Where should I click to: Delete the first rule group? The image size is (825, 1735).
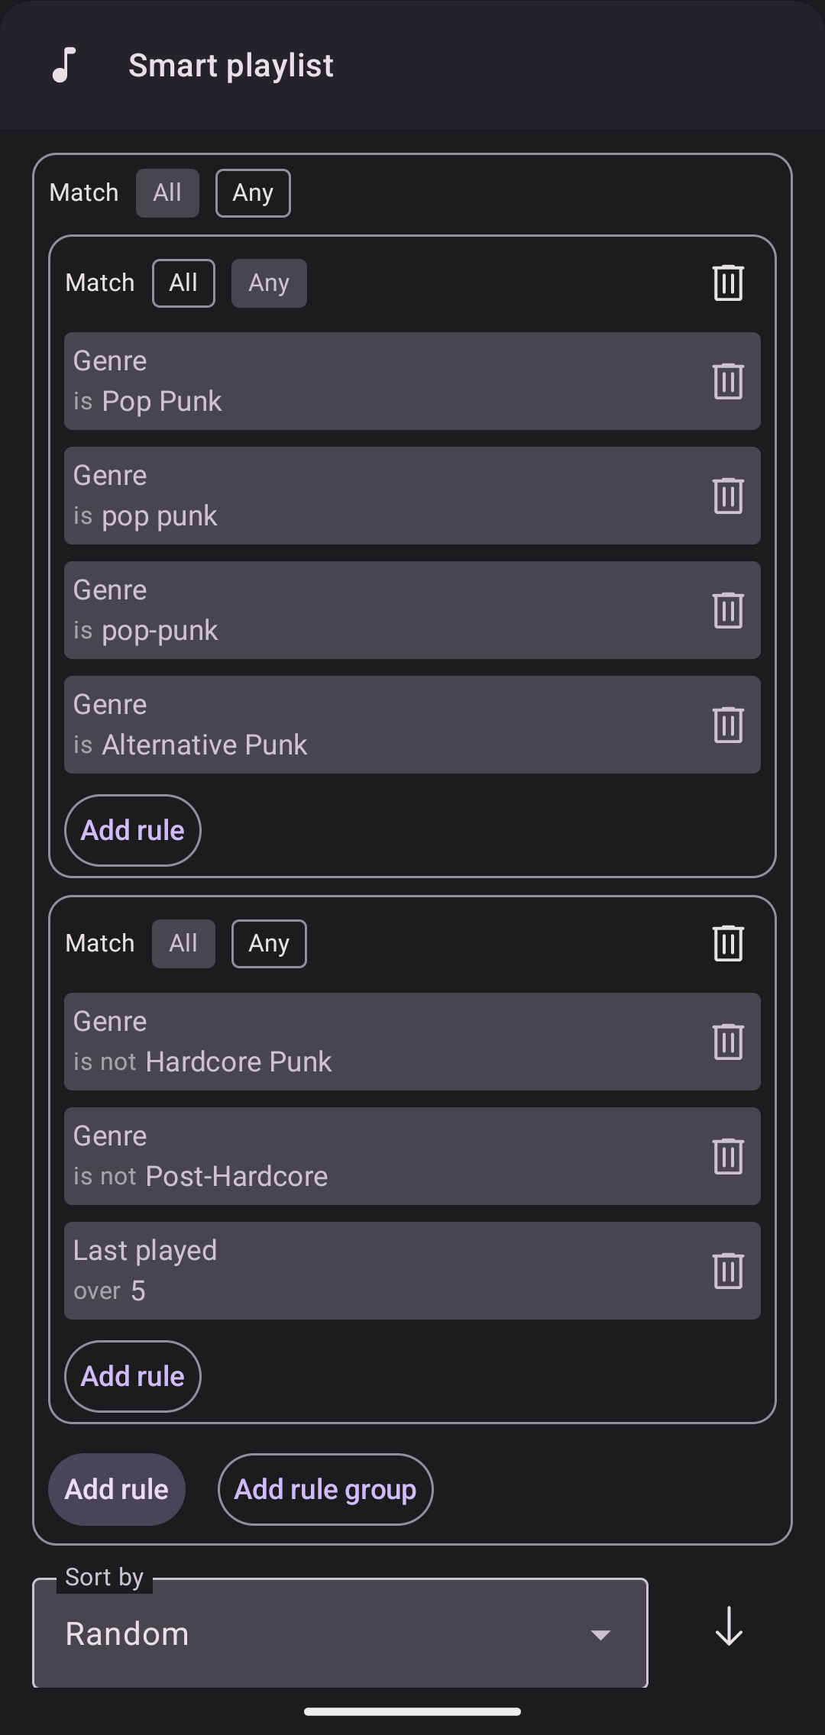click(x=728, y=283)
